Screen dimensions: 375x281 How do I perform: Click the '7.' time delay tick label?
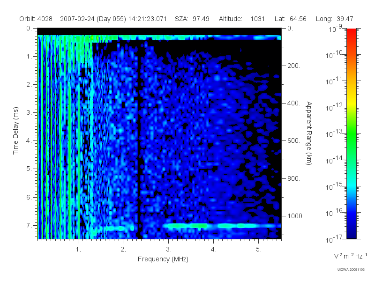(x=29, y=225)
